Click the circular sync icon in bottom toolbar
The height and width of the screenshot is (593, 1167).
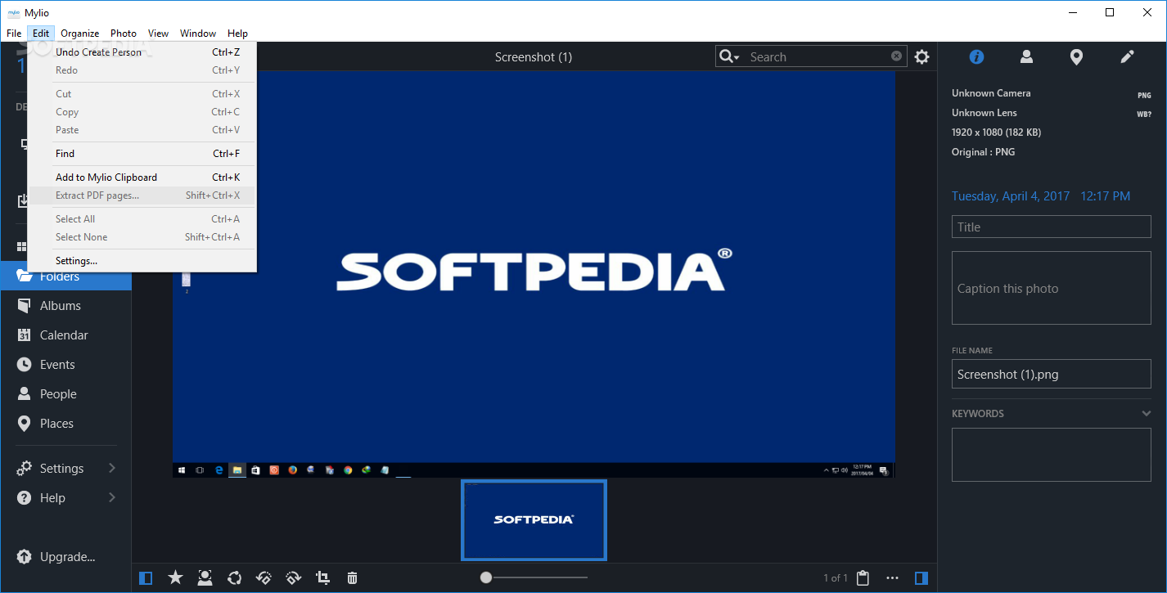pyautogui.click(x=235, y=578)
